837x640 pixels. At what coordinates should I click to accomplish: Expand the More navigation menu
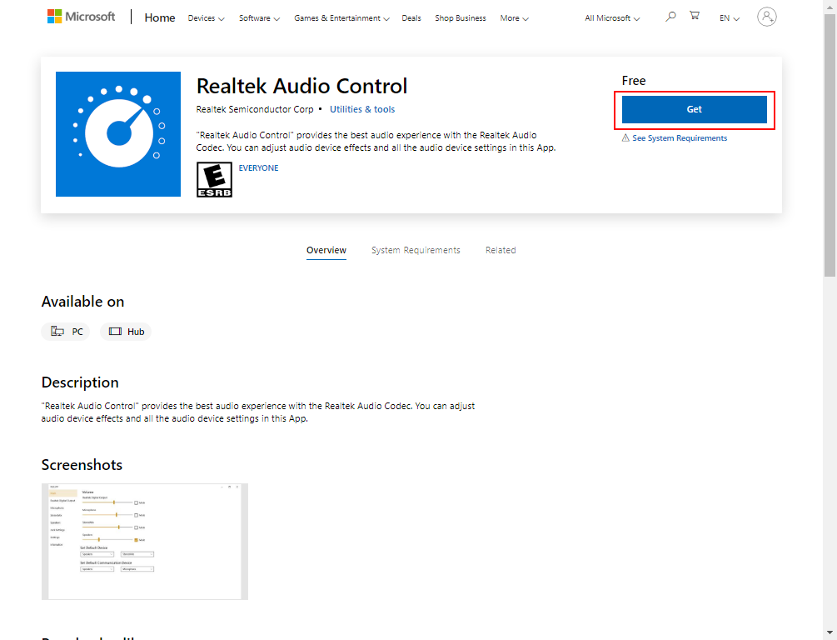[x=514, y=17]
